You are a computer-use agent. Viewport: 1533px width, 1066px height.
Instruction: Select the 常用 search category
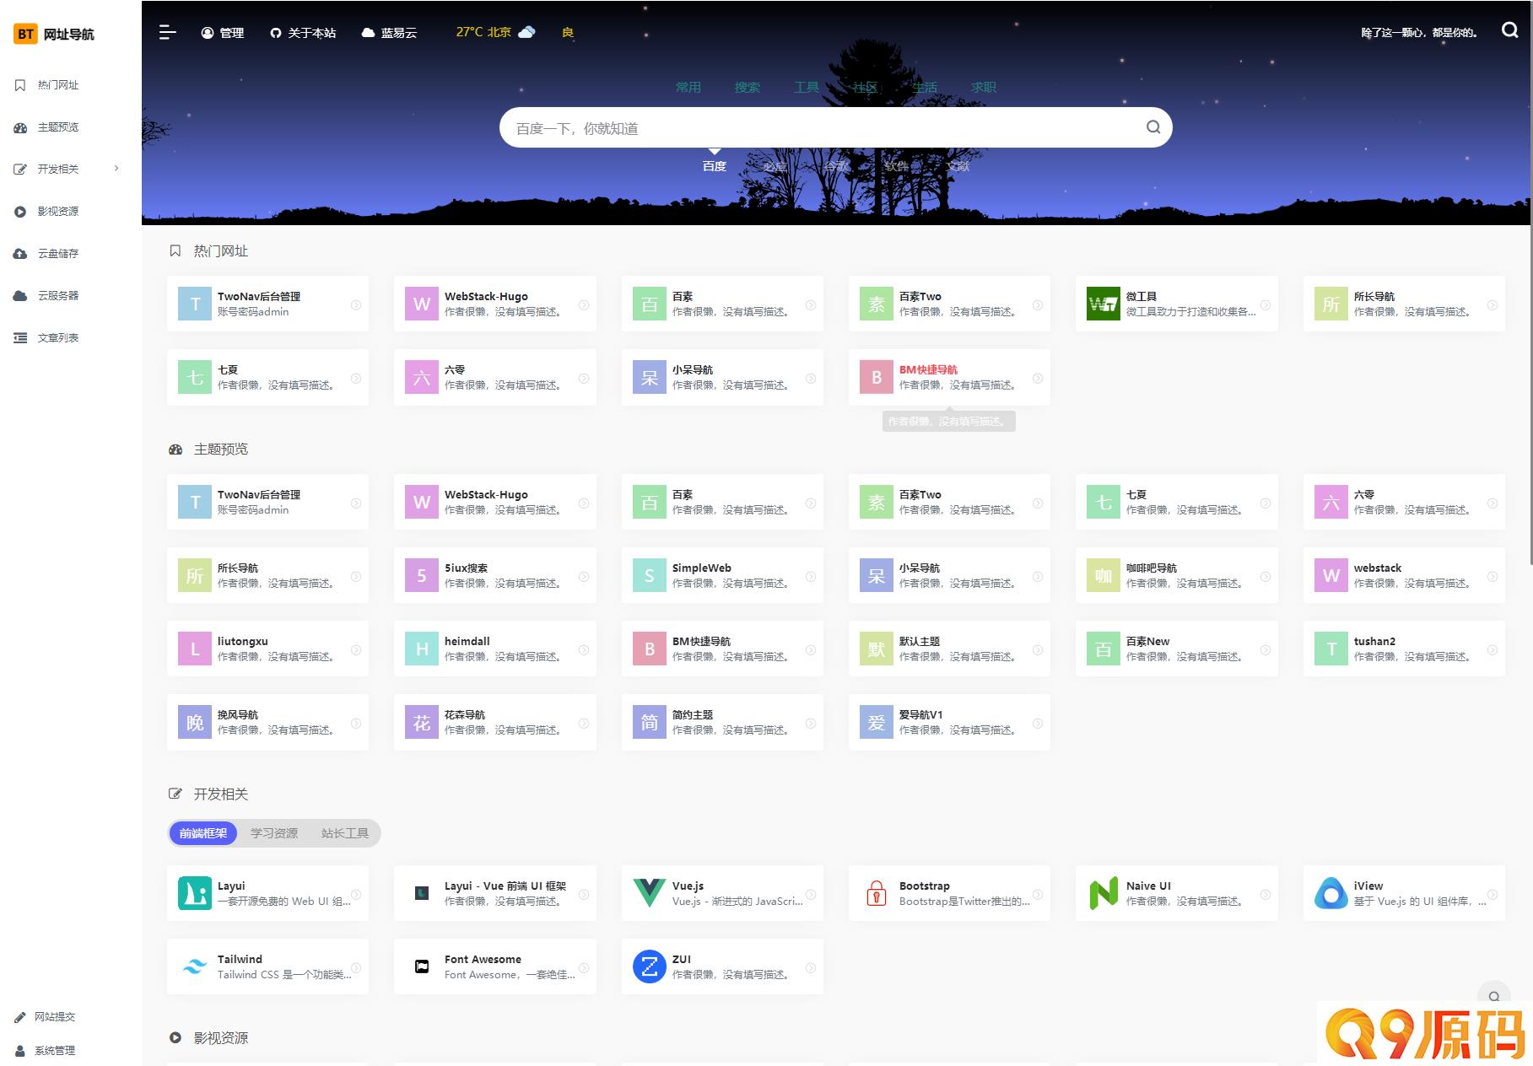(688, 87)
